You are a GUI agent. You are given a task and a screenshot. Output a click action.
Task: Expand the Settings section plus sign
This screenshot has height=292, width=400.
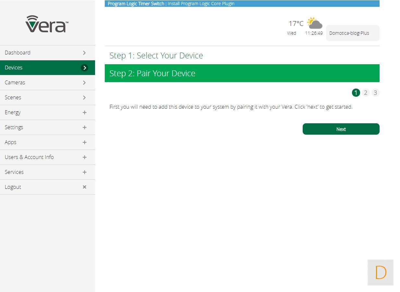84,128
